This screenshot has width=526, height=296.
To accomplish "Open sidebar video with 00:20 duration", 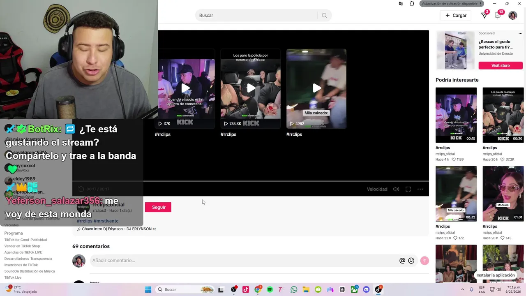I will click(503, 115).
